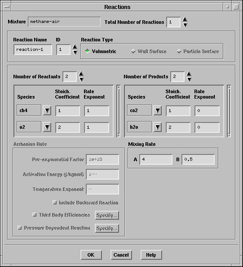This screenshot has width=243, height=267.
Task: Click the products list scrollbar
Action: [x=229, y=111]
